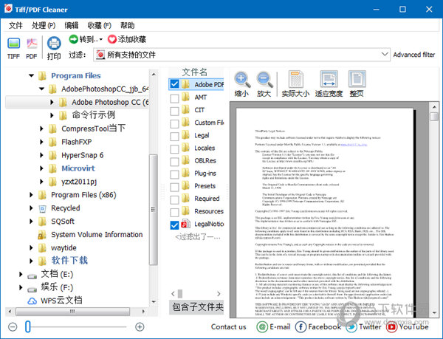
Task: Open the 转到 dropdown arrow
Action: [101, 40]
